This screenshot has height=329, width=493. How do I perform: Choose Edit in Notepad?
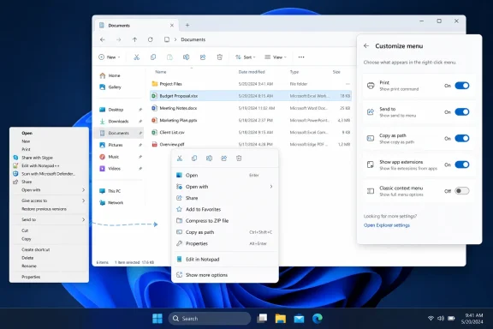pyautogui.click(x=225, y=259)
